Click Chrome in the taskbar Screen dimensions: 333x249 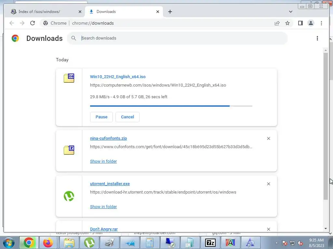(x=29, y=243)
